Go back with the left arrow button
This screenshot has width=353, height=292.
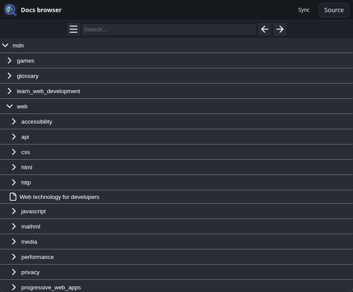265,29
